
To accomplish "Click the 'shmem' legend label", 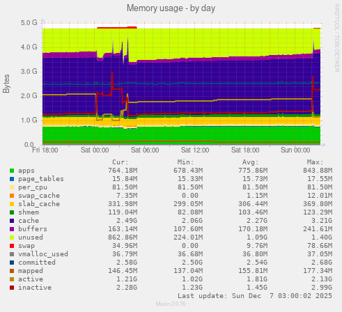I will tap(29, 212).
